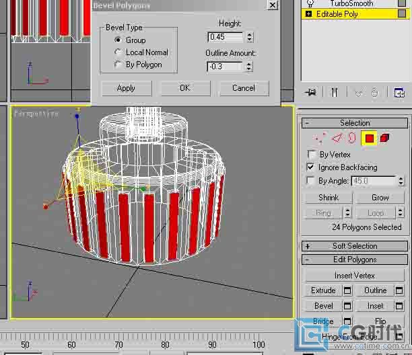Adjust By Angle spinner arrows
Viewport: 412px width, 355px height.
point(401,181)
